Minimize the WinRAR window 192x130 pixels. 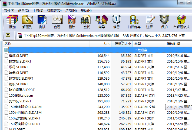[x=181, y=3]
